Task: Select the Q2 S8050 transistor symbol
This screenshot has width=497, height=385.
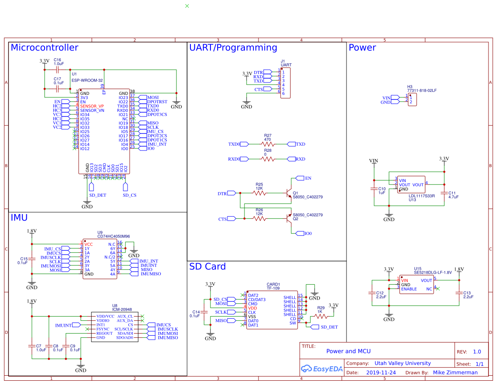Action: click(289, 218)
